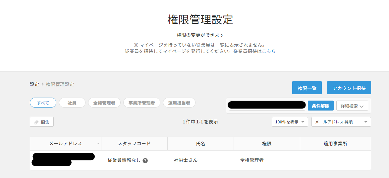Screen dimensions: 389x178
Task: Open the 100件を表示 page size dropdown
Action: tap(290, 122)
